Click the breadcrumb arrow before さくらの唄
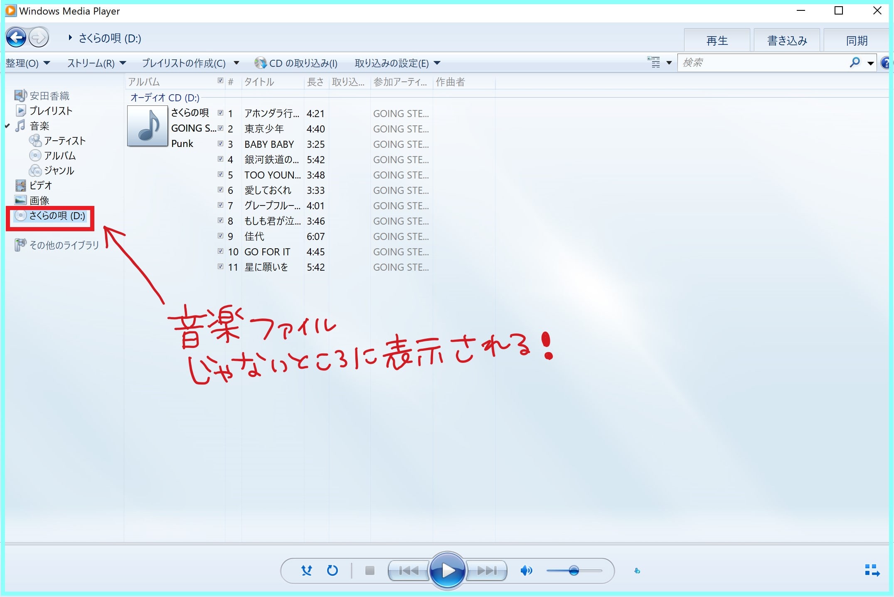 coord(70,38)
